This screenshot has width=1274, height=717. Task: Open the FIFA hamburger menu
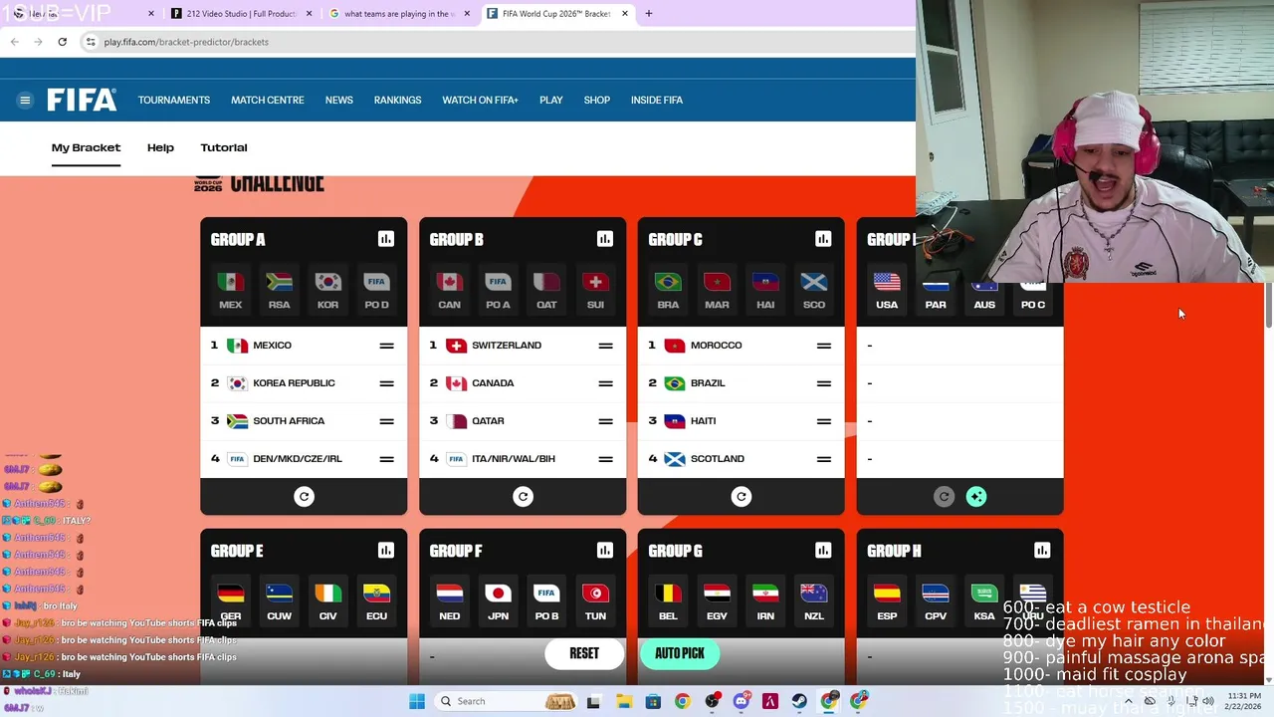pos(25,100)
